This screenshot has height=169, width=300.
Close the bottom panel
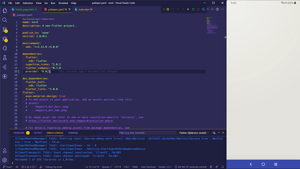click(x=223, y=133)
